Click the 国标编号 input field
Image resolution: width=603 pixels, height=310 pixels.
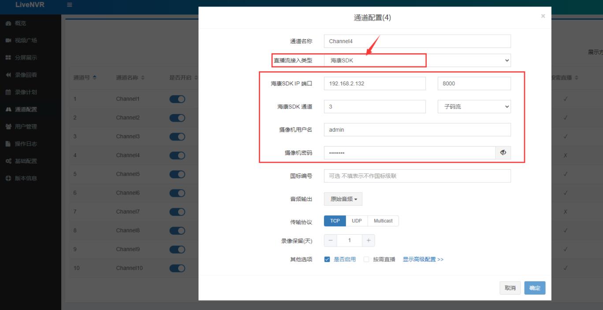pos(417,176)
